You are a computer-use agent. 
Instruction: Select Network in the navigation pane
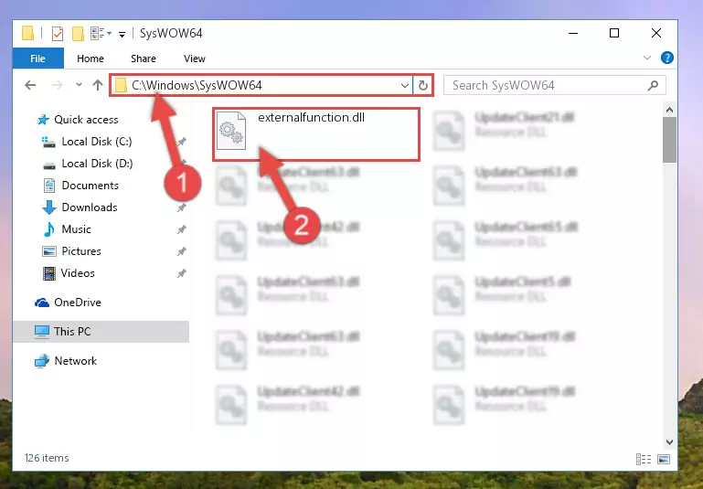point(75,361)
